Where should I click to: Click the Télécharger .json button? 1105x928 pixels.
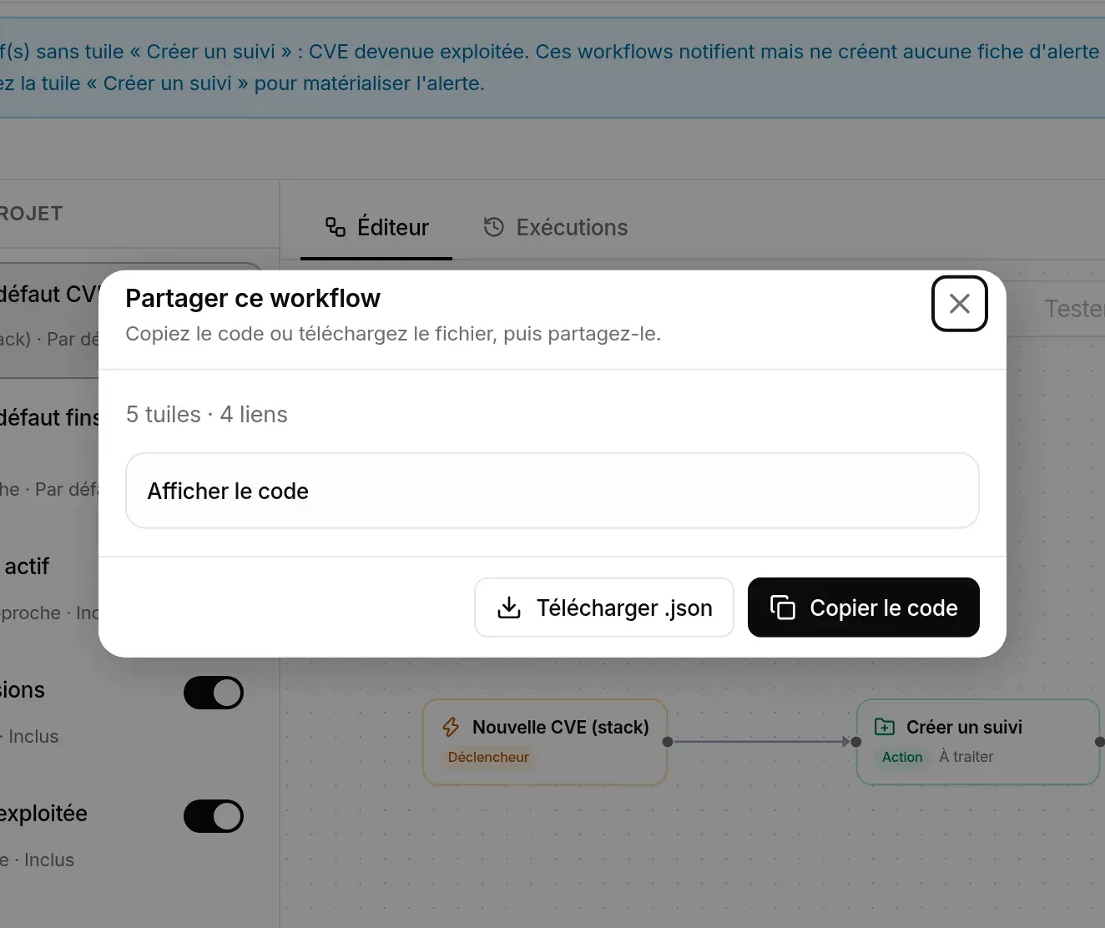pos(604,608)
